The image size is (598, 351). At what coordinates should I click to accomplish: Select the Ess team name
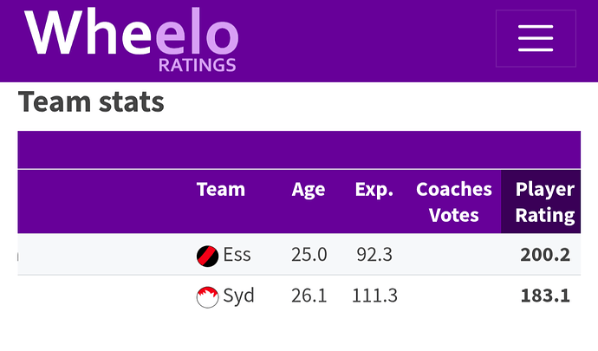coord(237,255)
